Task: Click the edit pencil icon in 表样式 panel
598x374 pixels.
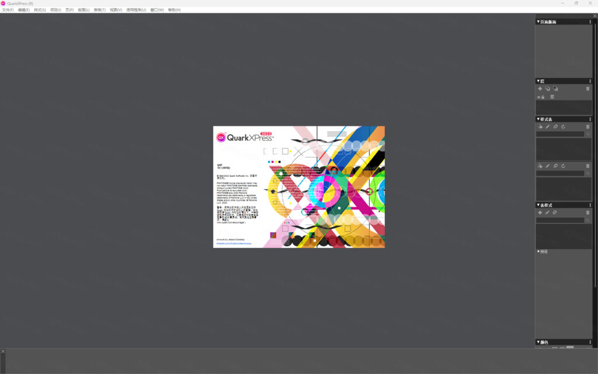Action: [x=548, y=212]
